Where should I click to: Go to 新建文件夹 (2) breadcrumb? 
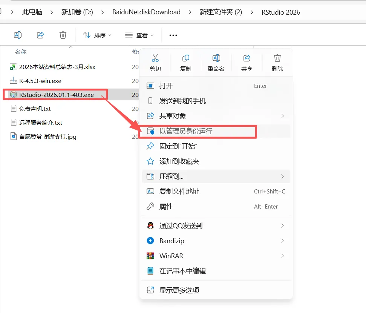[x=221, y=12]
